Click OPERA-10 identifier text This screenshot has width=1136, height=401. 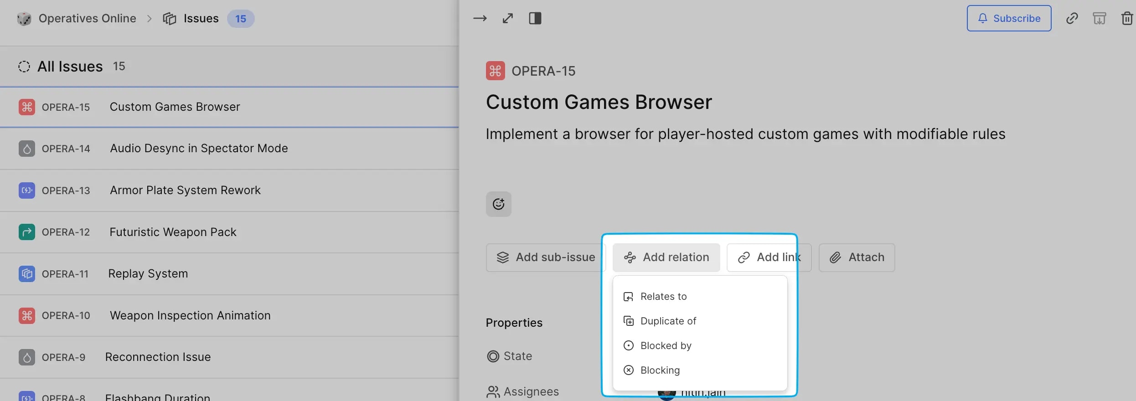(x=66, y=315)
